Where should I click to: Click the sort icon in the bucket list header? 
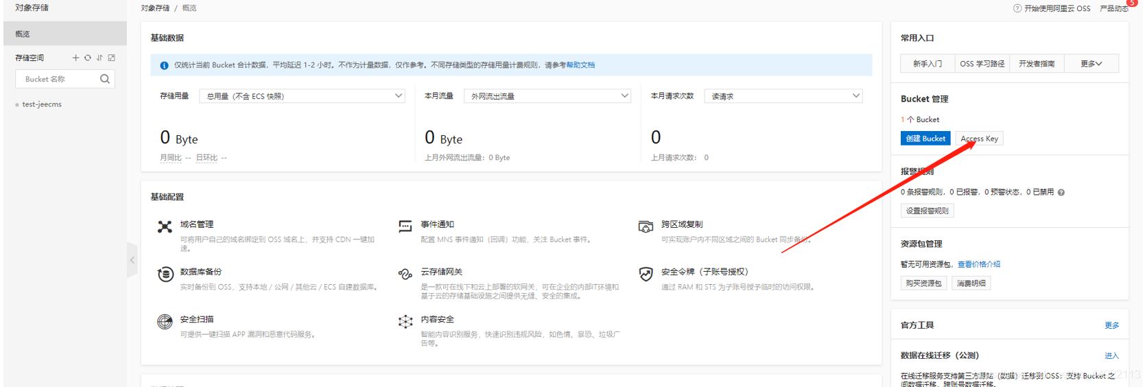[x=99, y=58]
